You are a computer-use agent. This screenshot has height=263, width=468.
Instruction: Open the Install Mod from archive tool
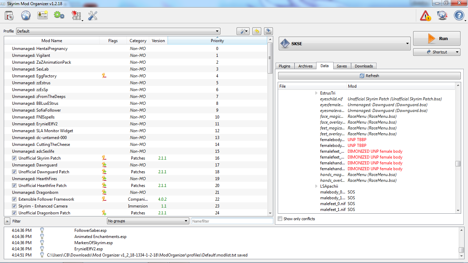[x=9, y=15]
